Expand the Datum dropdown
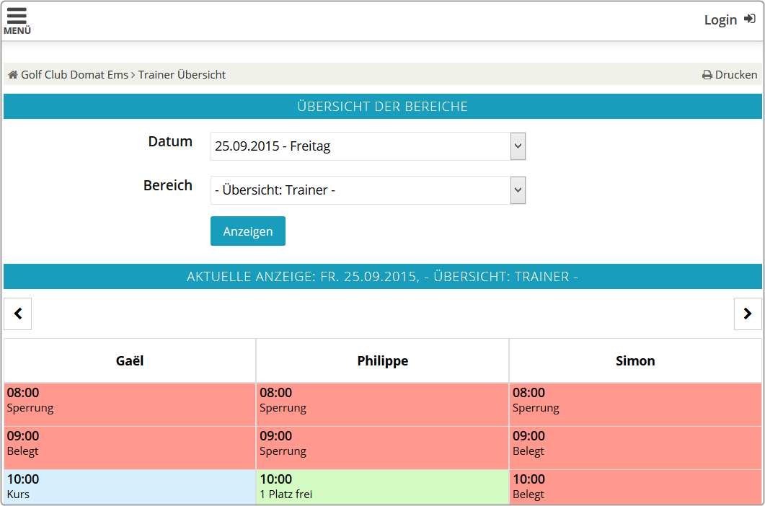 518,146
